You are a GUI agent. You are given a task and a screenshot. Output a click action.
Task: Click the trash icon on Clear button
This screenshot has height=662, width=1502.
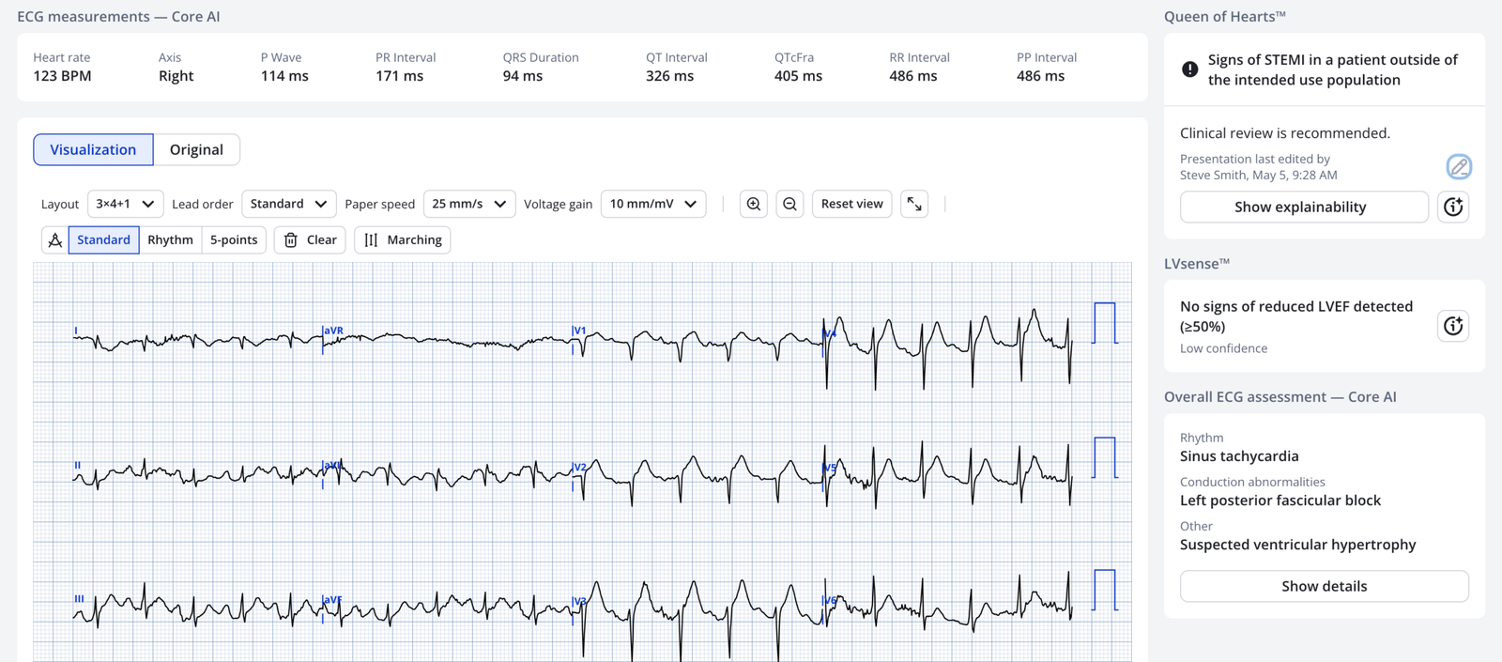pos(291,240)
